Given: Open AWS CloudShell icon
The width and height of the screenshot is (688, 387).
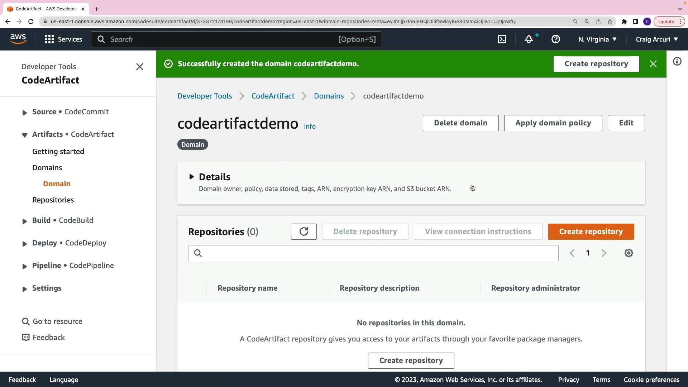Looking at the screenshot, I should (x=502, y=39).
